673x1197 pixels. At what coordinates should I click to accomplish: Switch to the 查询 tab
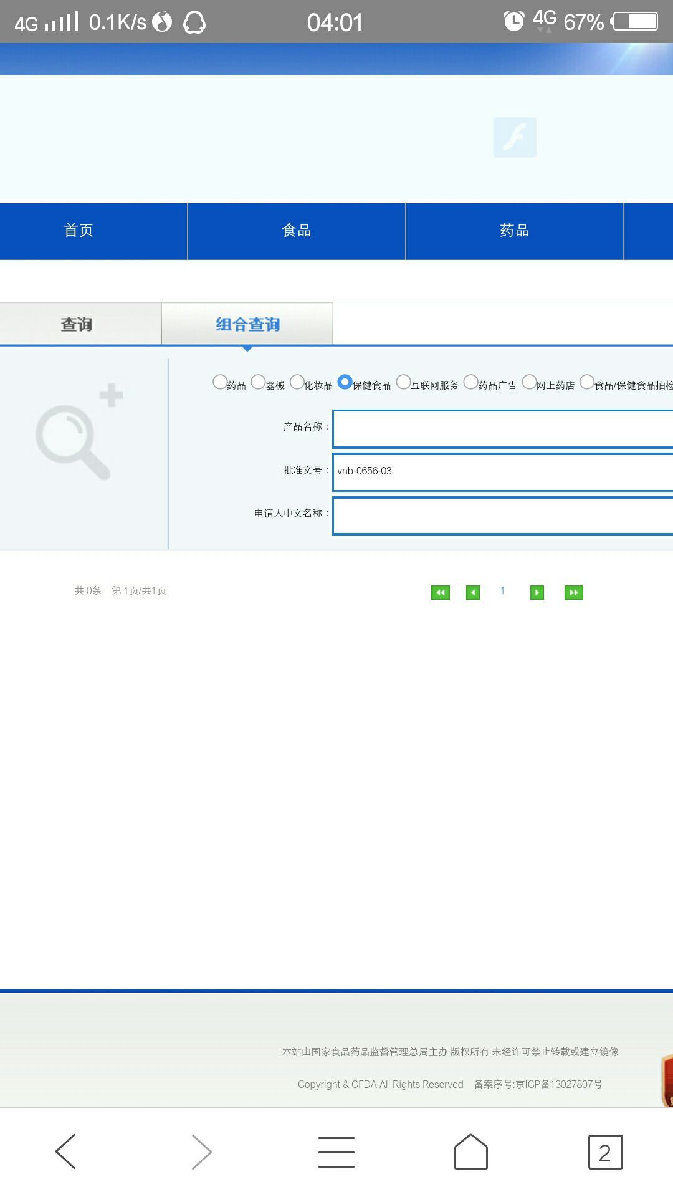77,324
